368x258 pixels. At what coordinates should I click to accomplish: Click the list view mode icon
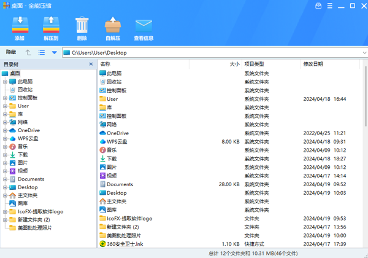(x=42, y=53)
